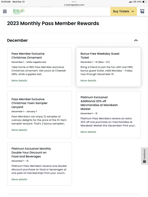
Task: Click the Busch Gardens Tampa Bay logo
Action: [x=19, y=12]
